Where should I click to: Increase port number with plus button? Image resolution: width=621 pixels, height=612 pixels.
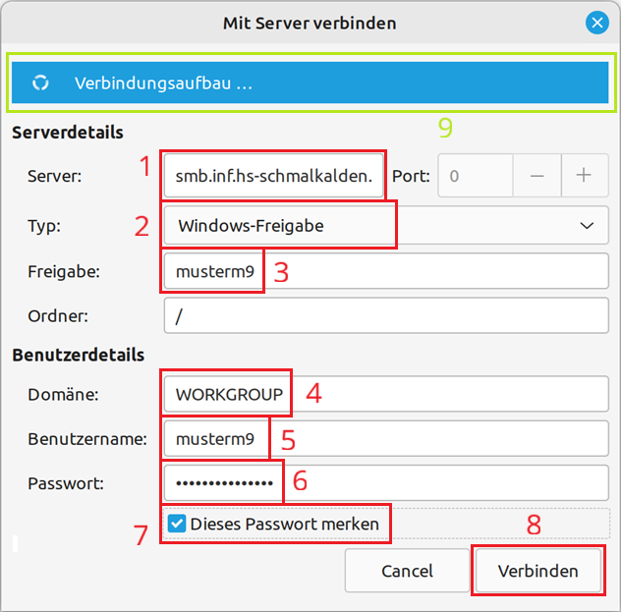[585, 176]
